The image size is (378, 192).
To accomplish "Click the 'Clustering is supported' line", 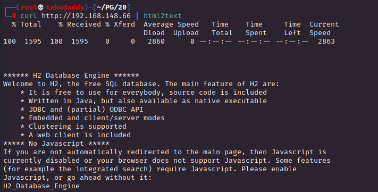I will click(73, 127).
